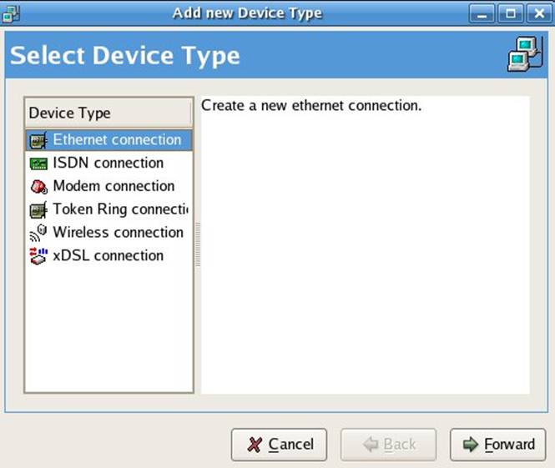Click the Device Type column header
555x468 pixels.
108,113
